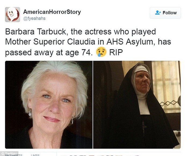Click the crying face emoji
This screenshot has height=156, width=188.
101,52
